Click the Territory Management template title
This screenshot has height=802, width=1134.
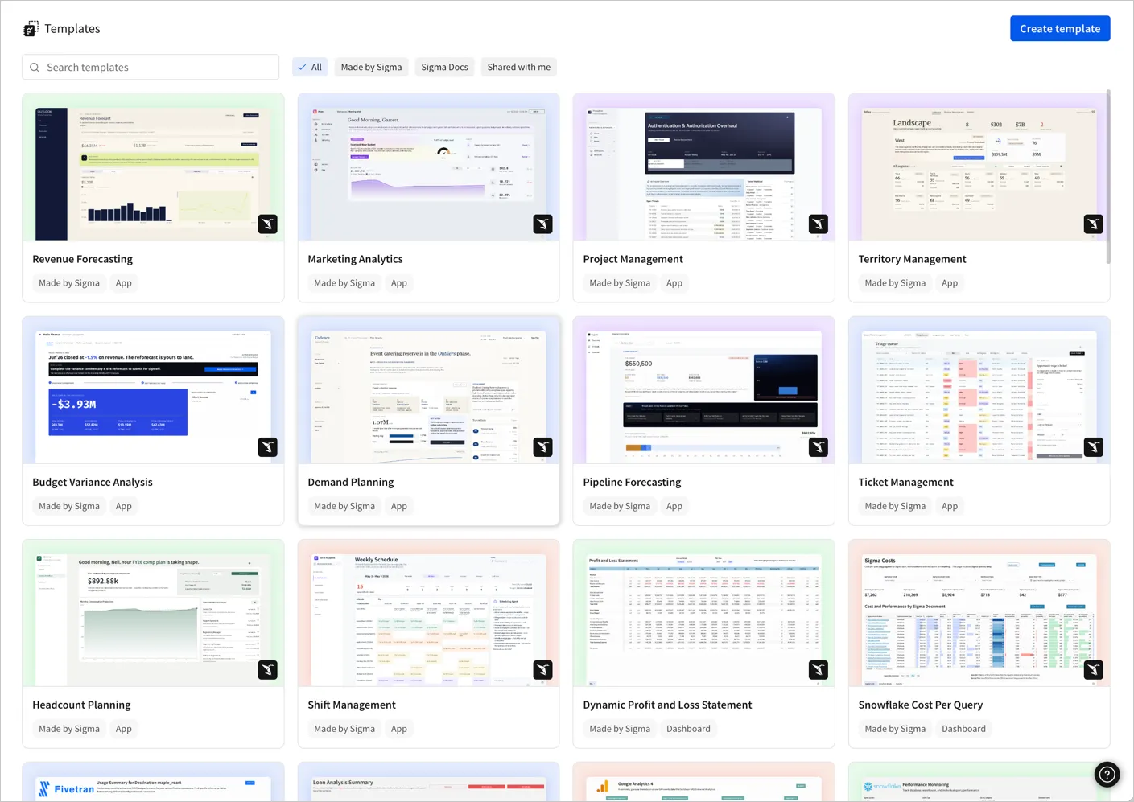click(912, 259)
